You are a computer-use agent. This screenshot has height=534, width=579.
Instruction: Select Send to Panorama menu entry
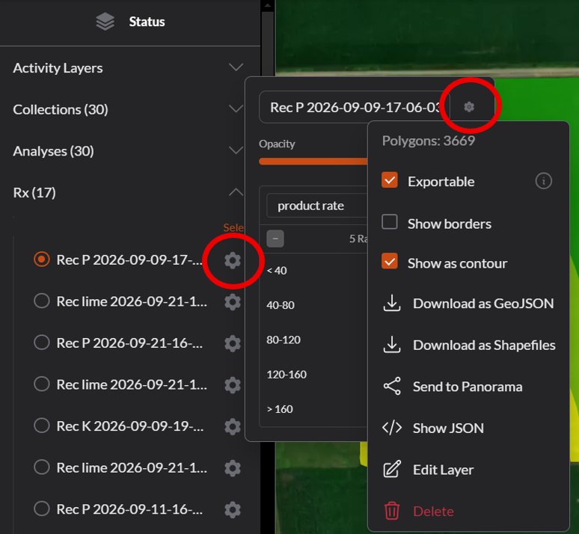(468, 387)
